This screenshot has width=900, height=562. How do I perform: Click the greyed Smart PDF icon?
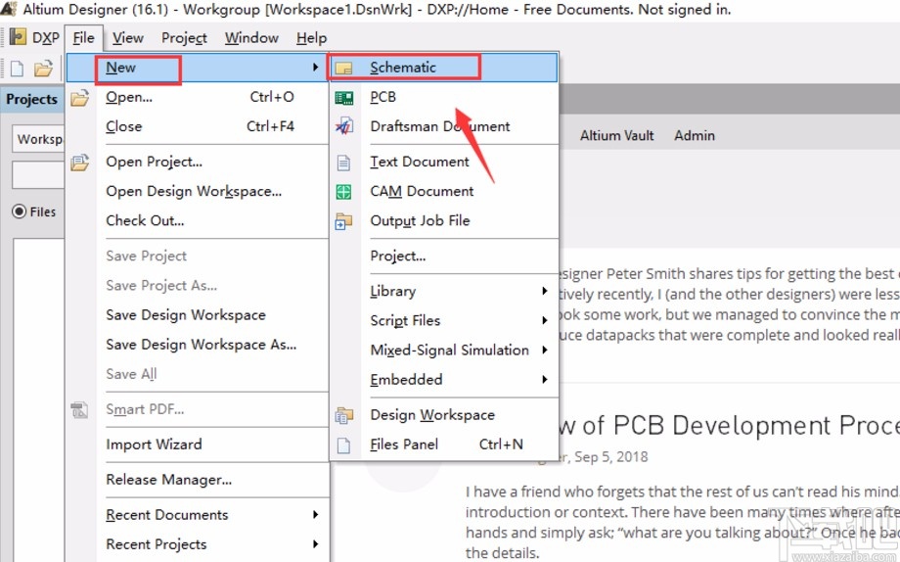[x=80, y=409]
